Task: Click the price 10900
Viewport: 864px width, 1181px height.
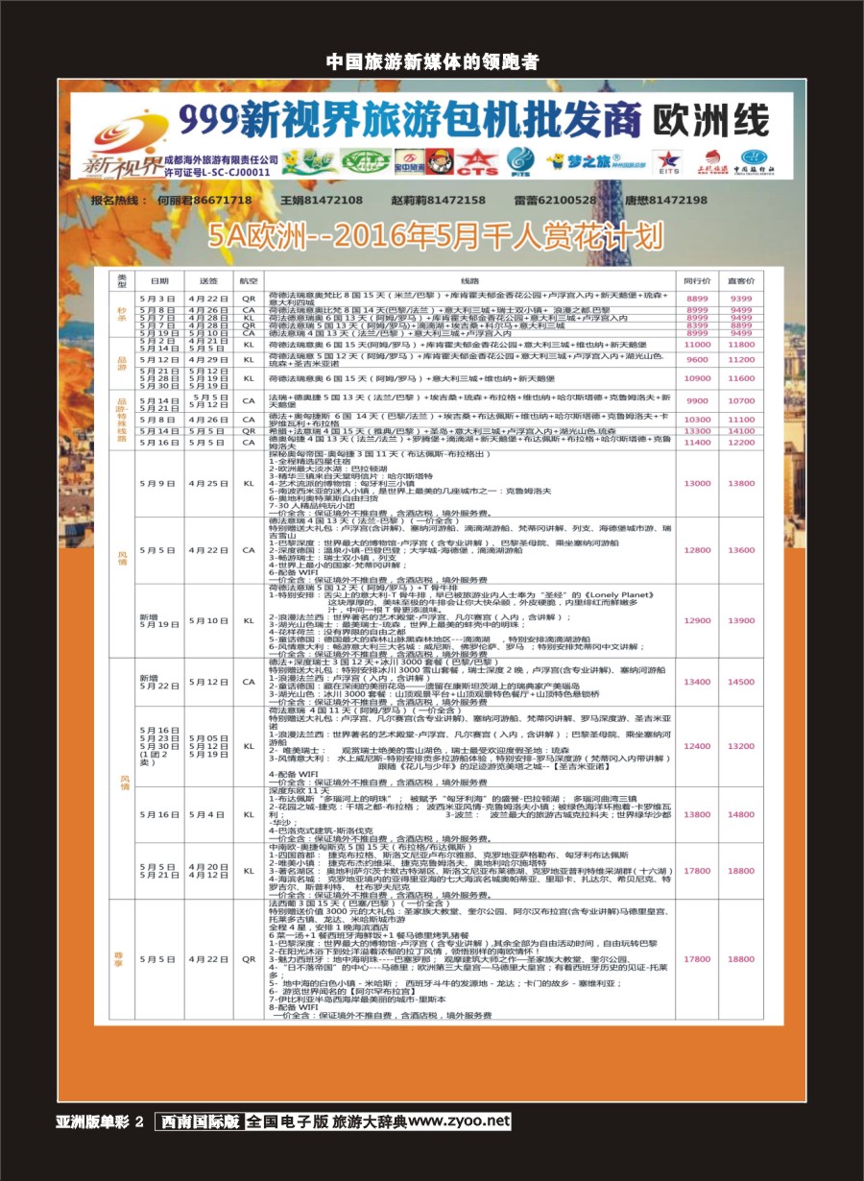Action: [x=697, y=378]
